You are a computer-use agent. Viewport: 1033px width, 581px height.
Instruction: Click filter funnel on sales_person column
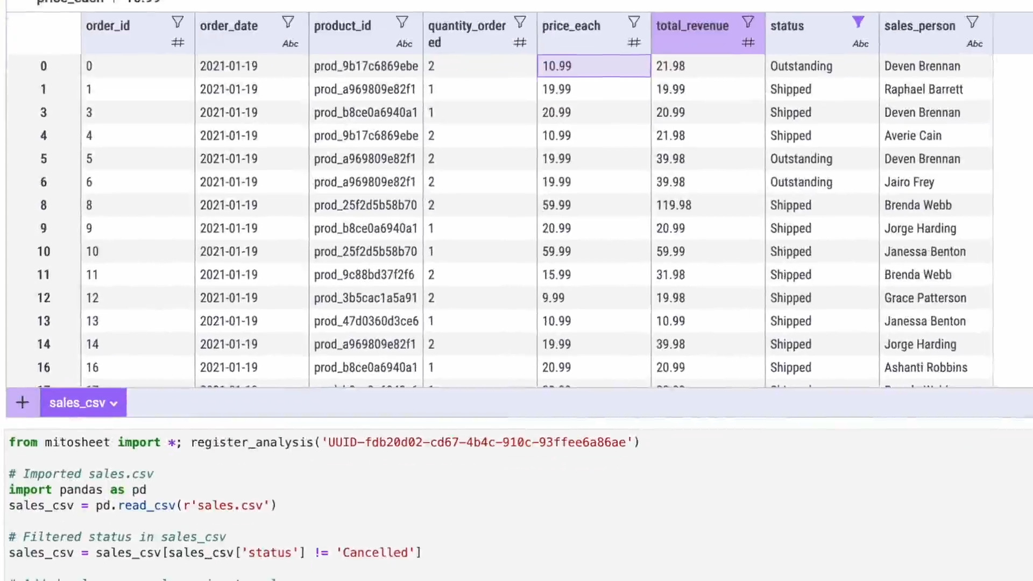(x=972, y=22)
